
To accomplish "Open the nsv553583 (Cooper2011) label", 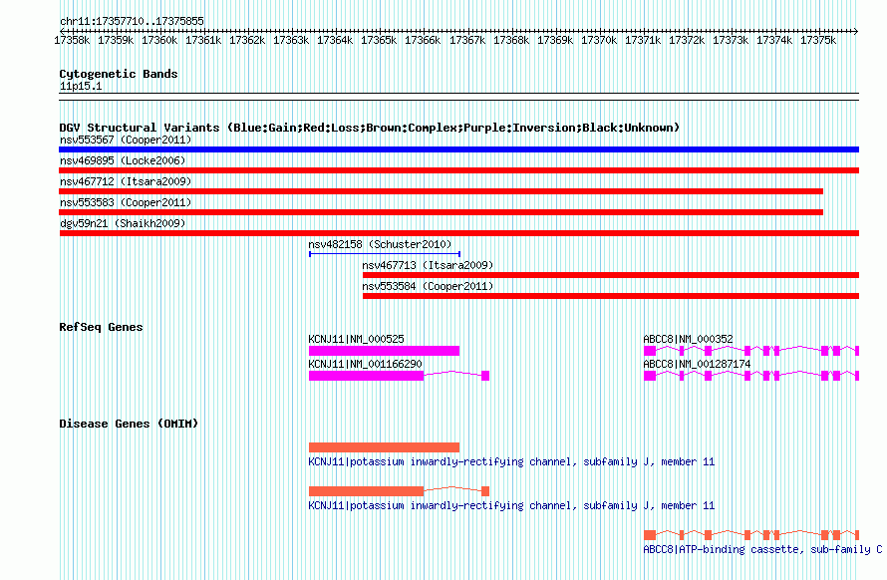I will coord(126,202).
